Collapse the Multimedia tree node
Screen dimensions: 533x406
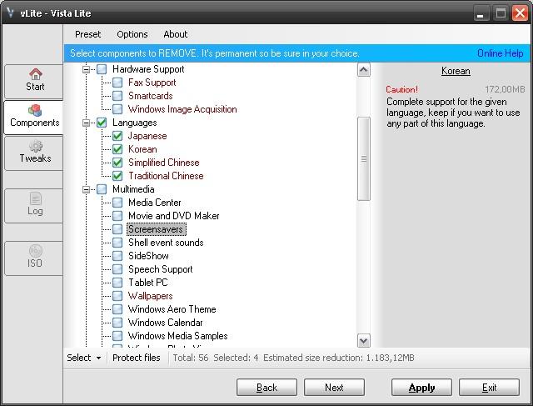[x=87, y=189]
